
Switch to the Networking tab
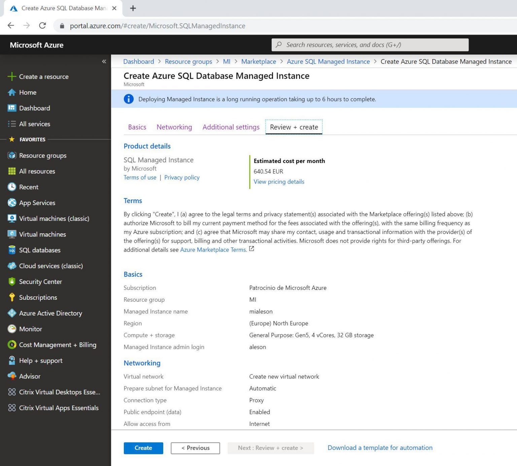tap(174, 127)
